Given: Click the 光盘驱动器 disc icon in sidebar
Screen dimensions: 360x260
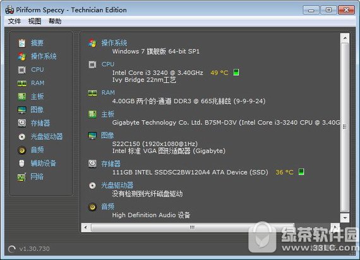Looking at the screenshot, I should coord(22,137).
